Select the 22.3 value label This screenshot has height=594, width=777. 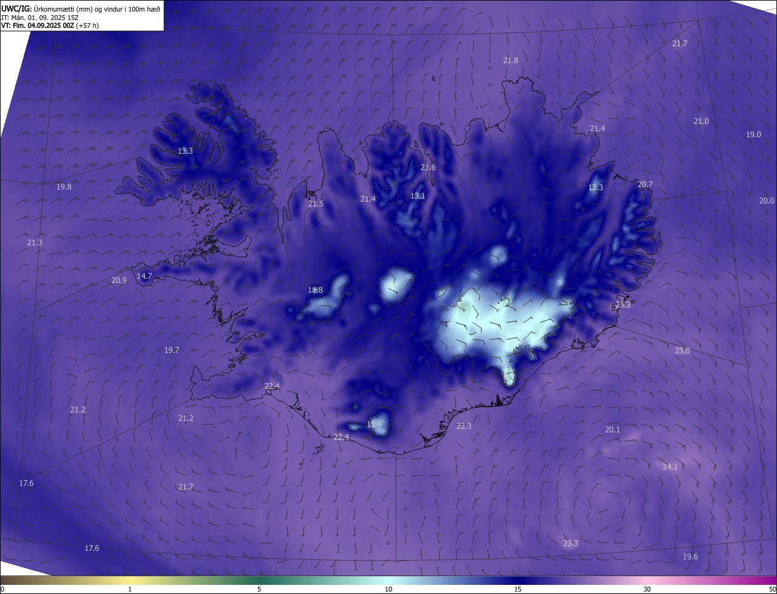pos(464,426)
